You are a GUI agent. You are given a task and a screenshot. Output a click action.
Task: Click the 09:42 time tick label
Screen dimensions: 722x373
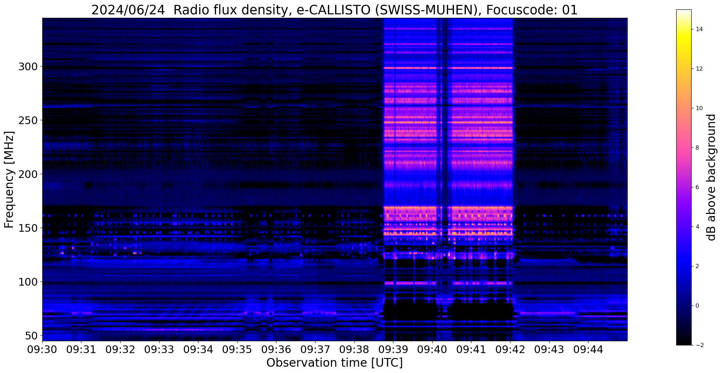pos(510,350)
